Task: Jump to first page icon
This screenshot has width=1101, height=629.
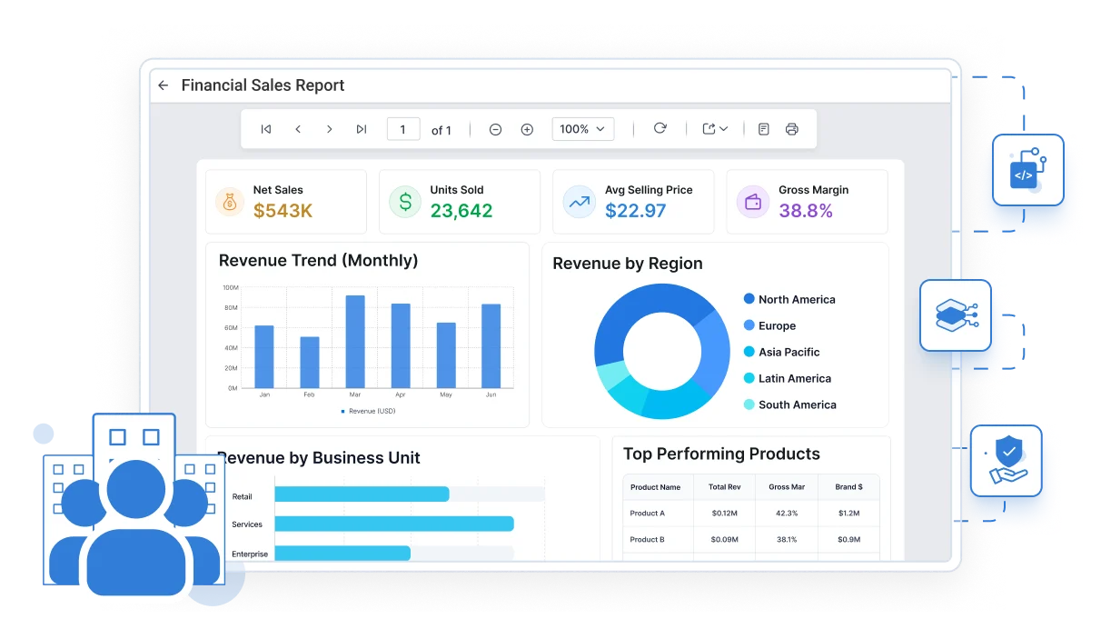Action: 266,129
